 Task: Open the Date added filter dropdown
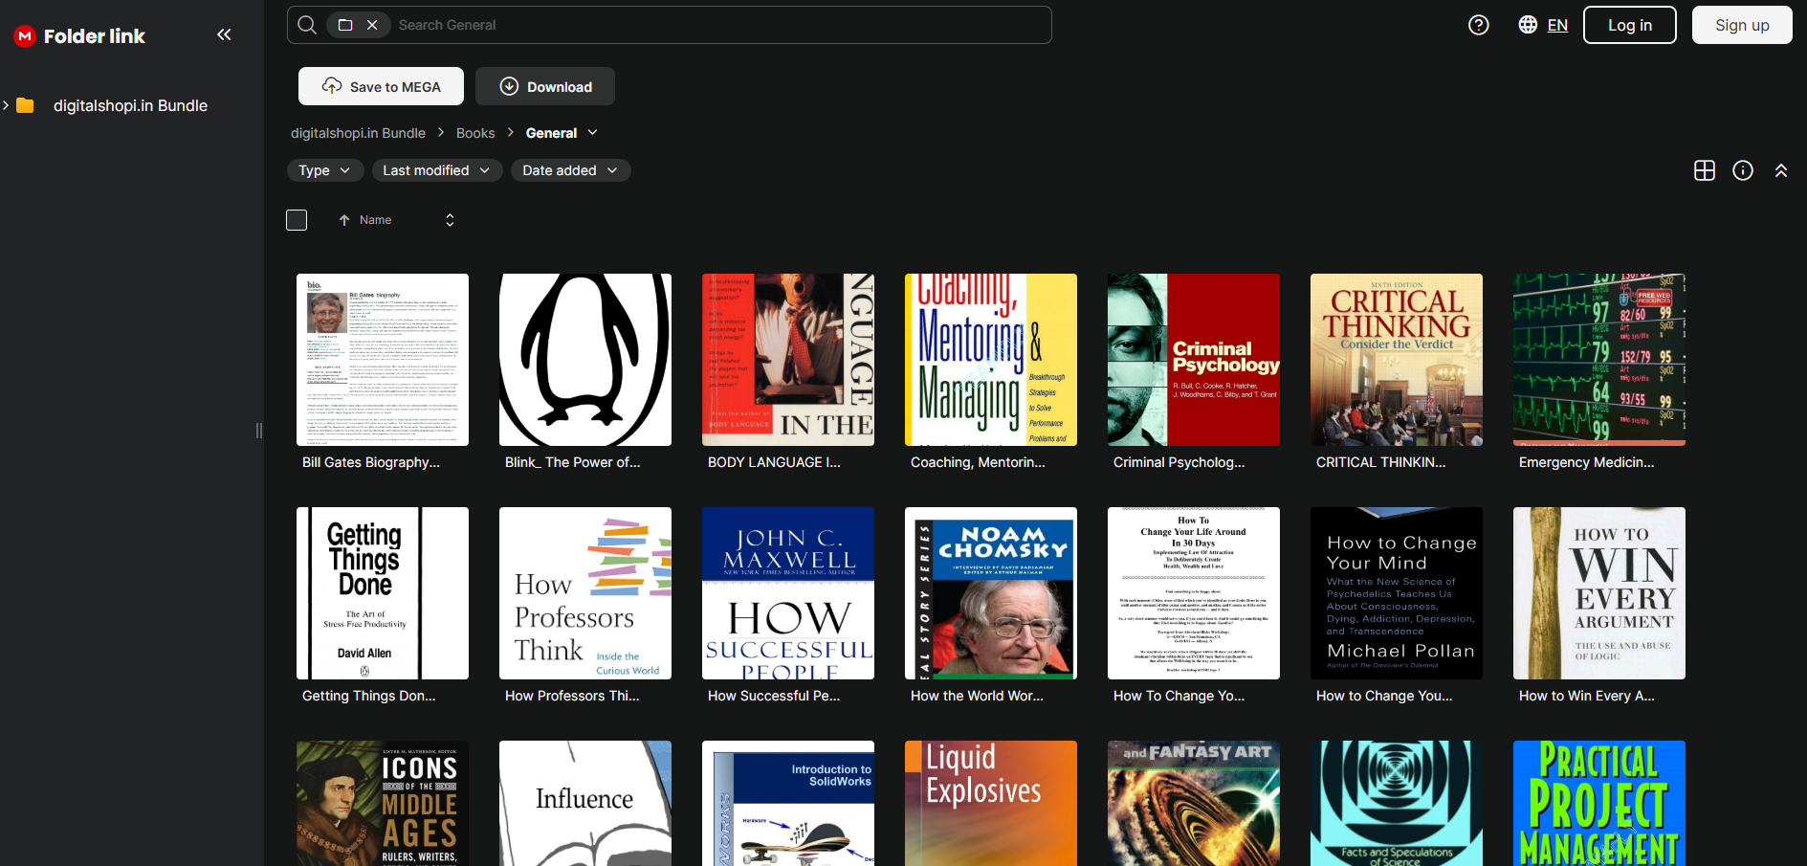coord(570,170)
